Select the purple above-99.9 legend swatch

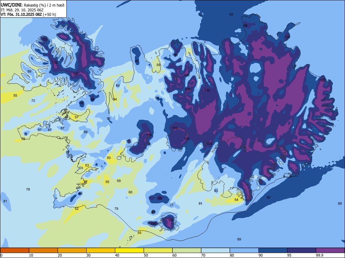(x=330, y=250)
